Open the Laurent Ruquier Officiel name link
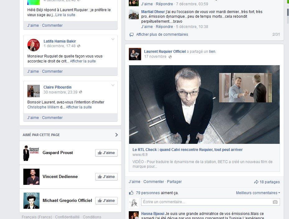This screenshot has height=219, width=289. click(x=165, y=52)
